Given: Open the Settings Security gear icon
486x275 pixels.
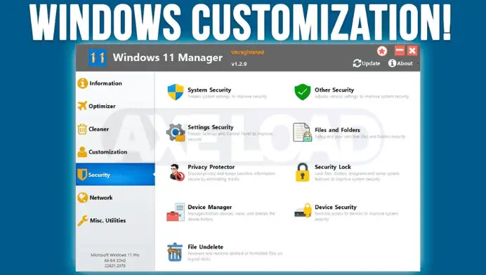Looking at the screenshot, I should click(x=176, y=133).
